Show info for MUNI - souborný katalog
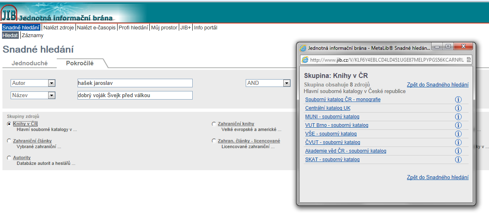The width and height of the screenshot is (489, 222). click(x=458, y=117)
